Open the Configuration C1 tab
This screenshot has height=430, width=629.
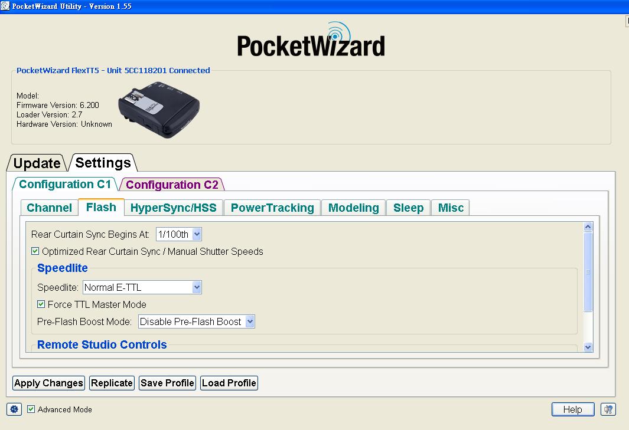pos(65,184)
